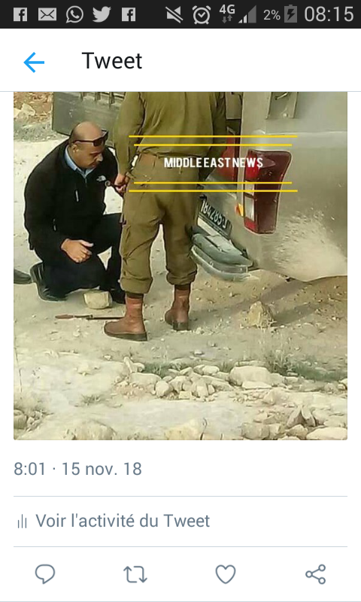This screenshot has width=361, height=602.
Task: Retweet using the arrows icon
Action: 135,575
